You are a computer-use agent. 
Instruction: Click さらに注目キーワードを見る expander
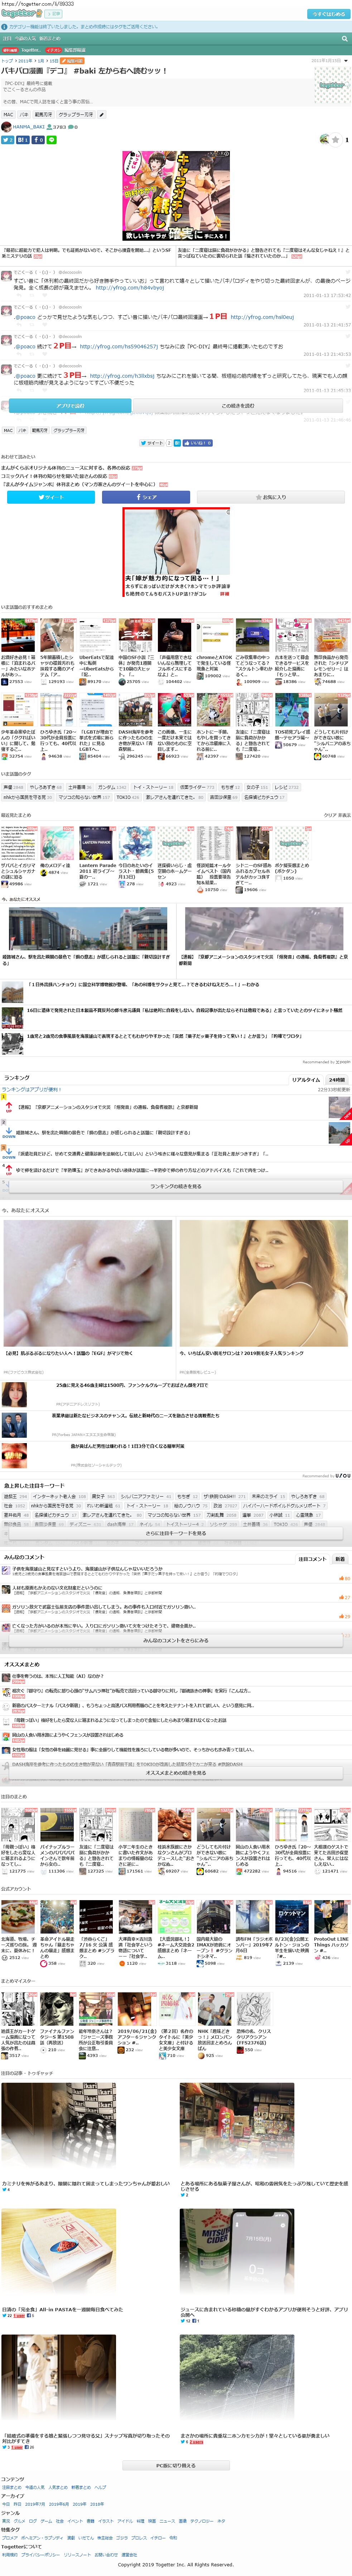[175, 1532]
